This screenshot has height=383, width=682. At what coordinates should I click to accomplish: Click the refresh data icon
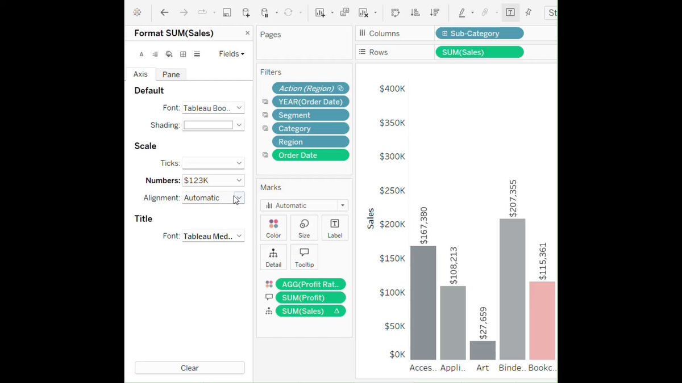[288, 12]
